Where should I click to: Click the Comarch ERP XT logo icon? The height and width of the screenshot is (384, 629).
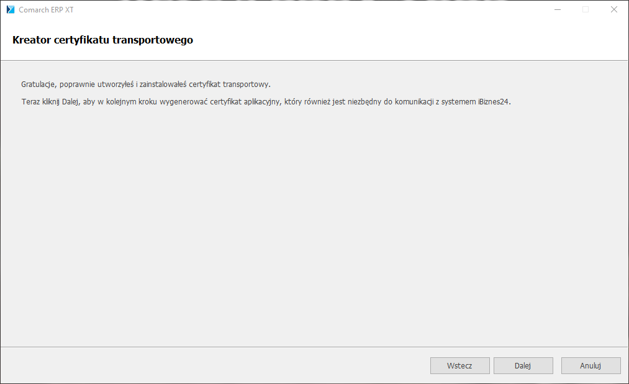click(x=10, y=9)
